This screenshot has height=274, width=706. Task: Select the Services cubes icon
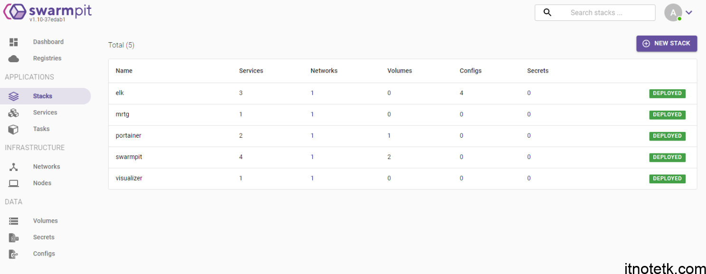[x=14, y=113]
